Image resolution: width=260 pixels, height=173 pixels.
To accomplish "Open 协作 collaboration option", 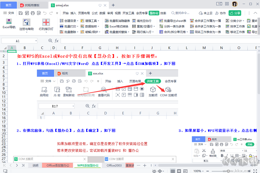I will click(x=221, y=13).
